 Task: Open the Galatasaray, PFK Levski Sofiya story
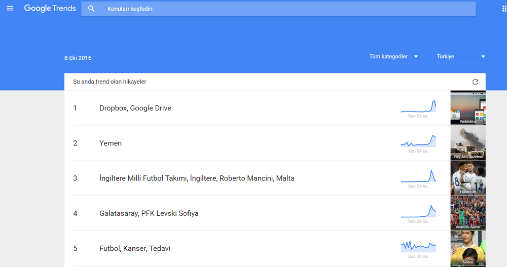coord(149,213)
